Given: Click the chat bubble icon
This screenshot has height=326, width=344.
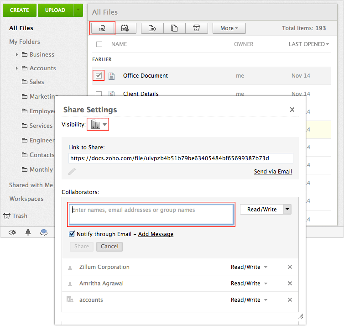Looking at the screenshot, I should (x=44, y=232).
